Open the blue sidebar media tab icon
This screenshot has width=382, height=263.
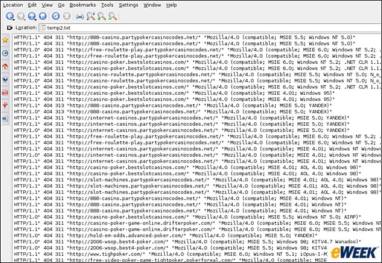5,119
